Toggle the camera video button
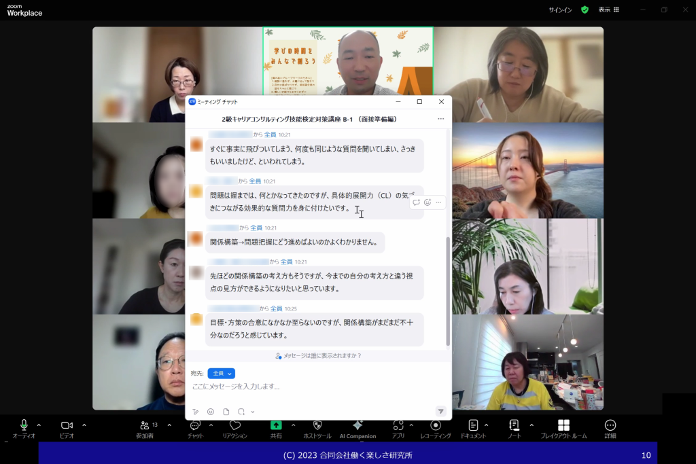Viewport: 696px width, 464px height. click(67, 426)
